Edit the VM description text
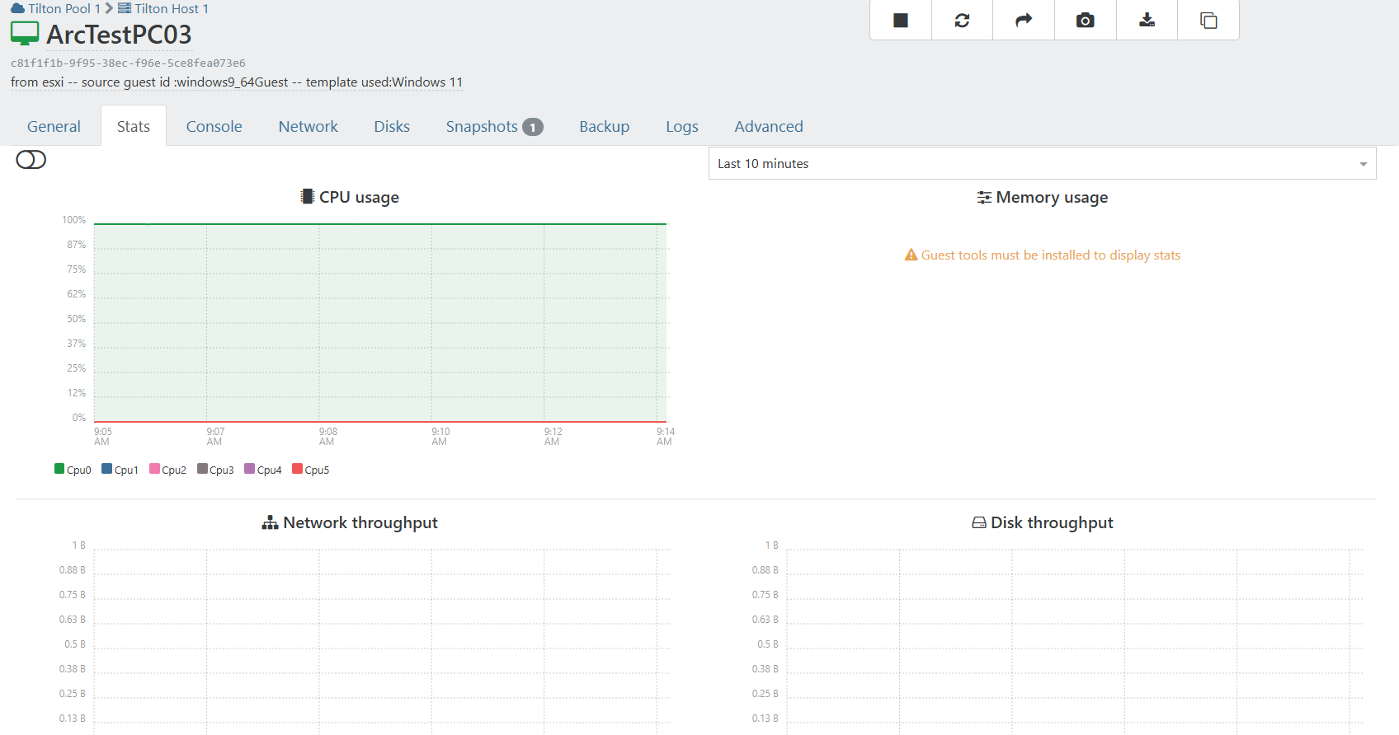This screenshot has width=1399, height=735. coord(237,82)
